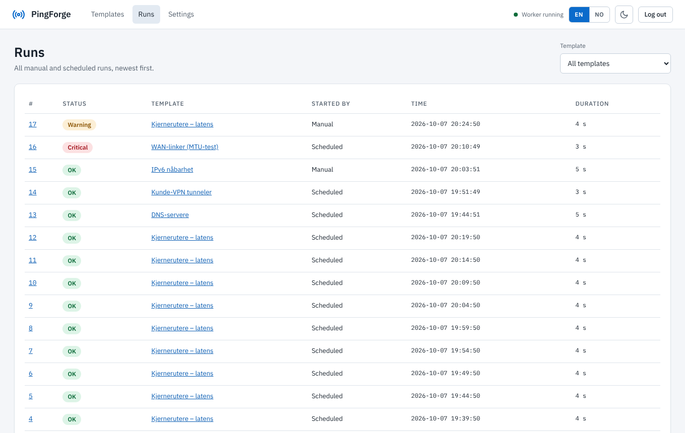
Task: Open the IPv6 nåbarhet template link
Action: (x=172, y=170)
